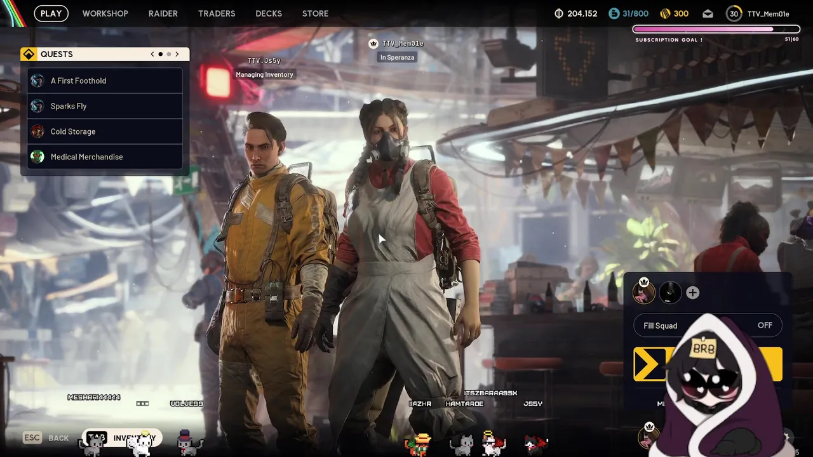Image resolution: width=813 pixels, height=457 pixels.
Task: Click the Cold Storage trader portrait
Action: click(x=37, y=131)
